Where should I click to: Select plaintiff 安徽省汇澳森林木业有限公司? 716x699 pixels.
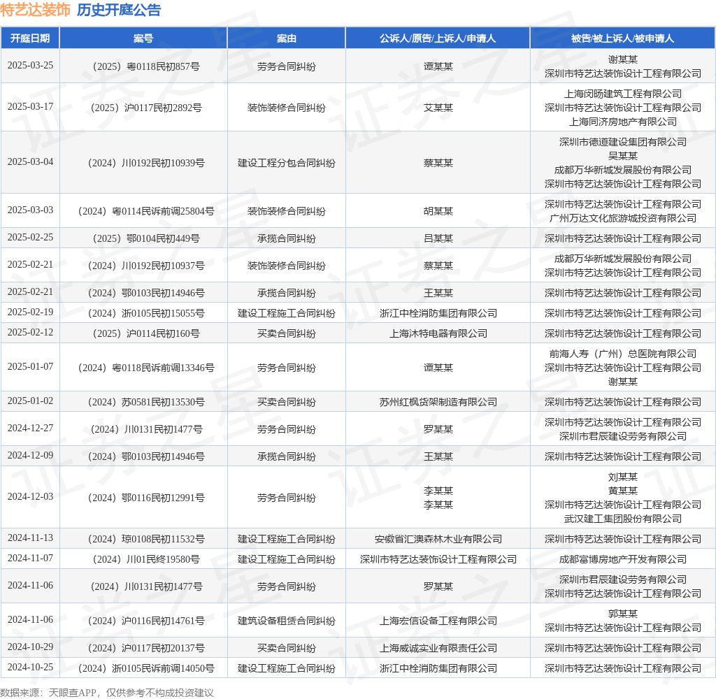coord(438,539)
